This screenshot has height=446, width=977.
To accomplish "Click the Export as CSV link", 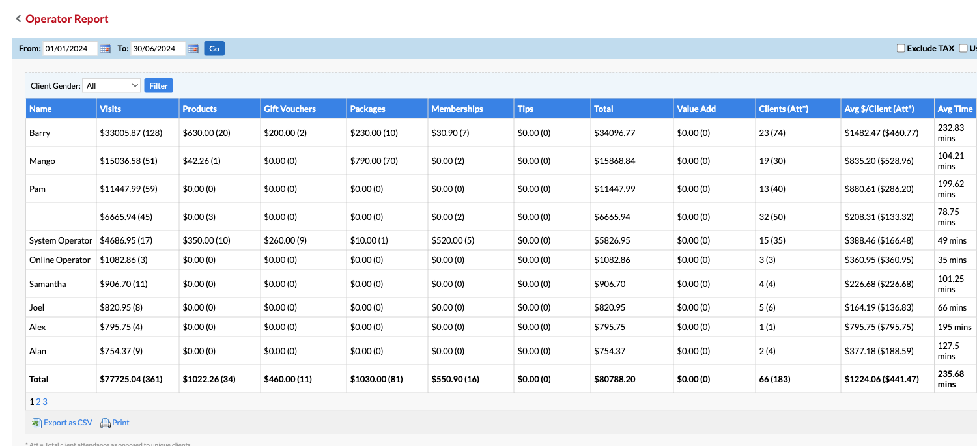I will pos(68,423).
